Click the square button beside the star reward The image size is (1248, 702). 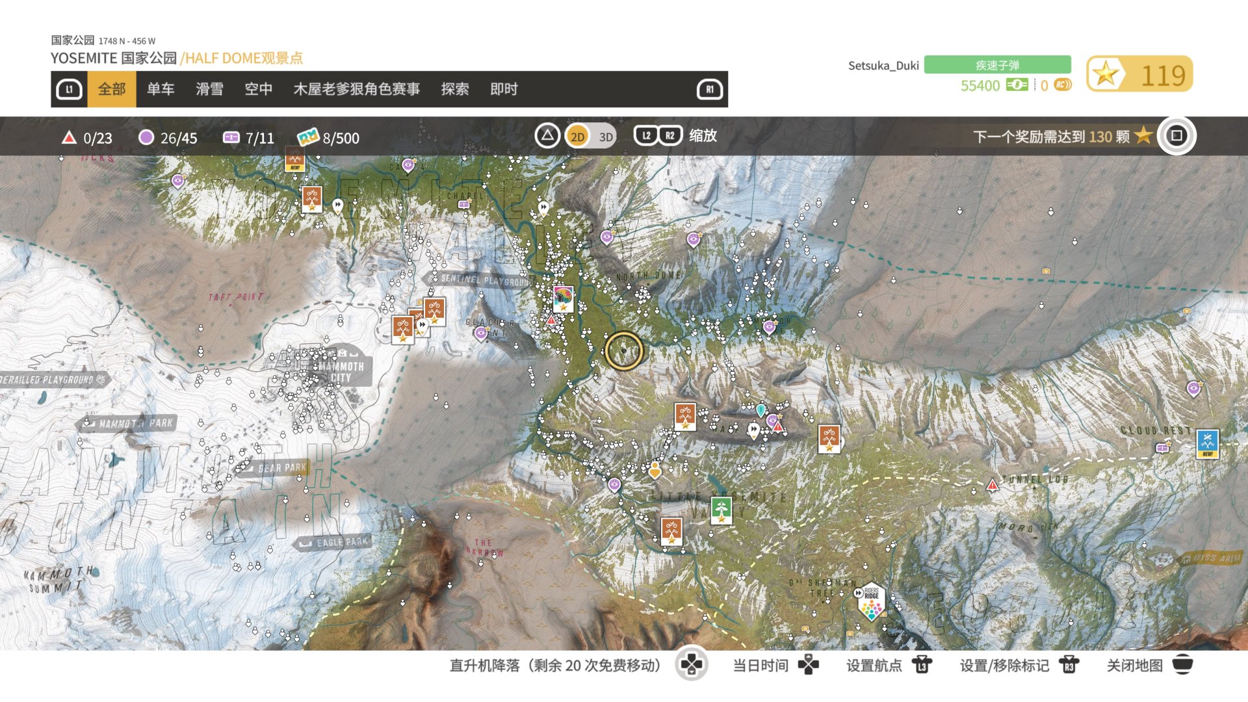pos(1176,136)
